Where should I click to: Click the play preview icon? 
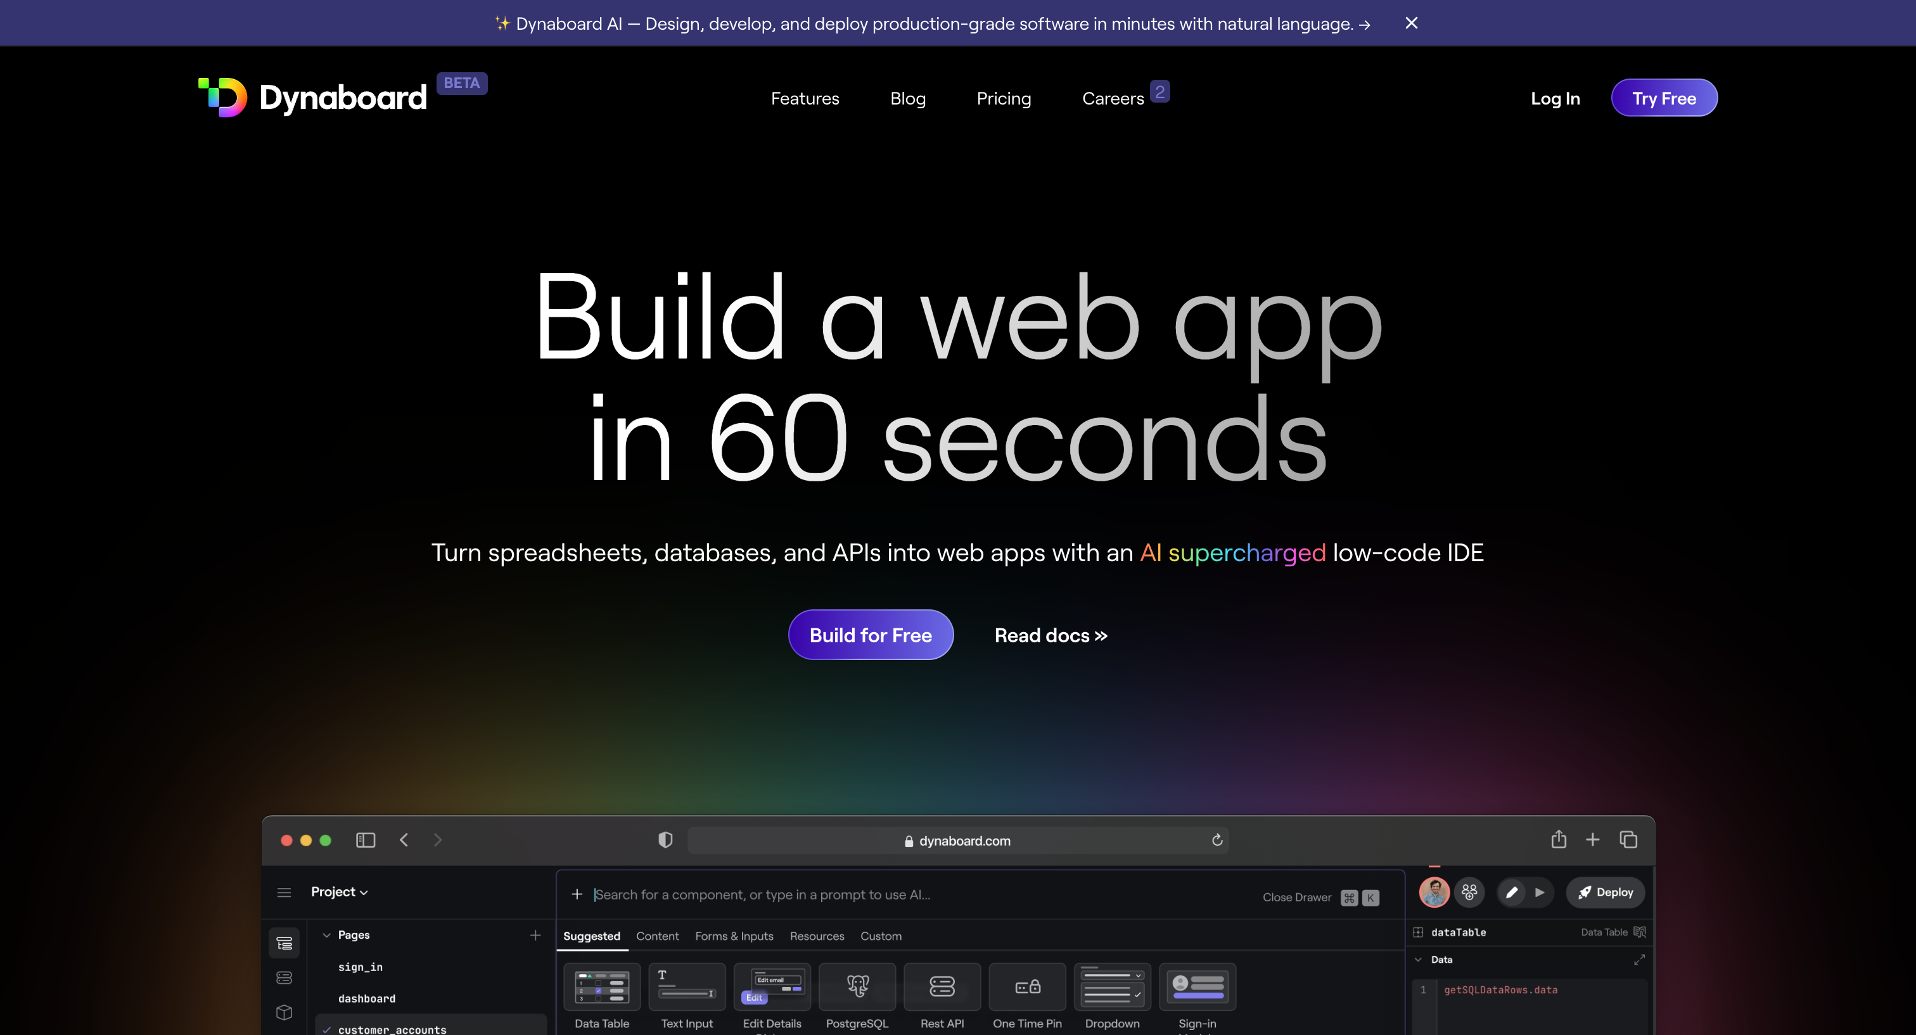[1540, 892]
